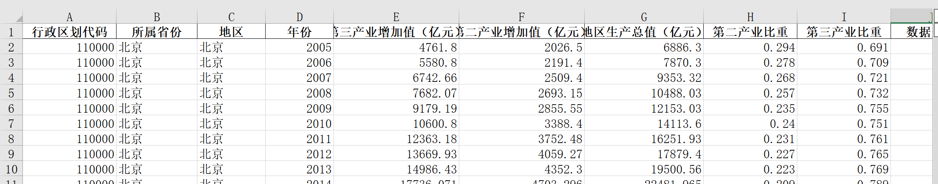Viewport: 938px width, 184px height.
Task: Select cell containing 9353.32
Action: (644, 78)
